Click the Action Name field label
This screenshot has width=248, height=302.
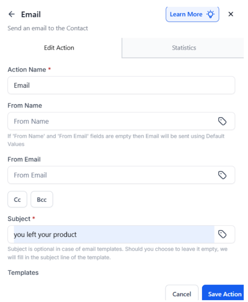point(27,70)
